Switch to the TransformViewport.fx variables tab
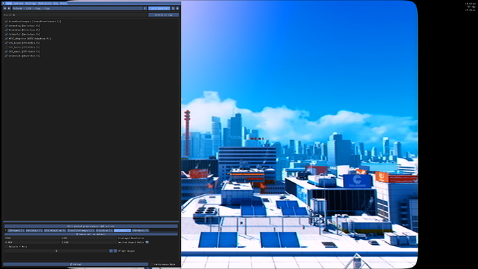Image resolution: width=478 pixels, height=269 pixels. tap(81, 231)
